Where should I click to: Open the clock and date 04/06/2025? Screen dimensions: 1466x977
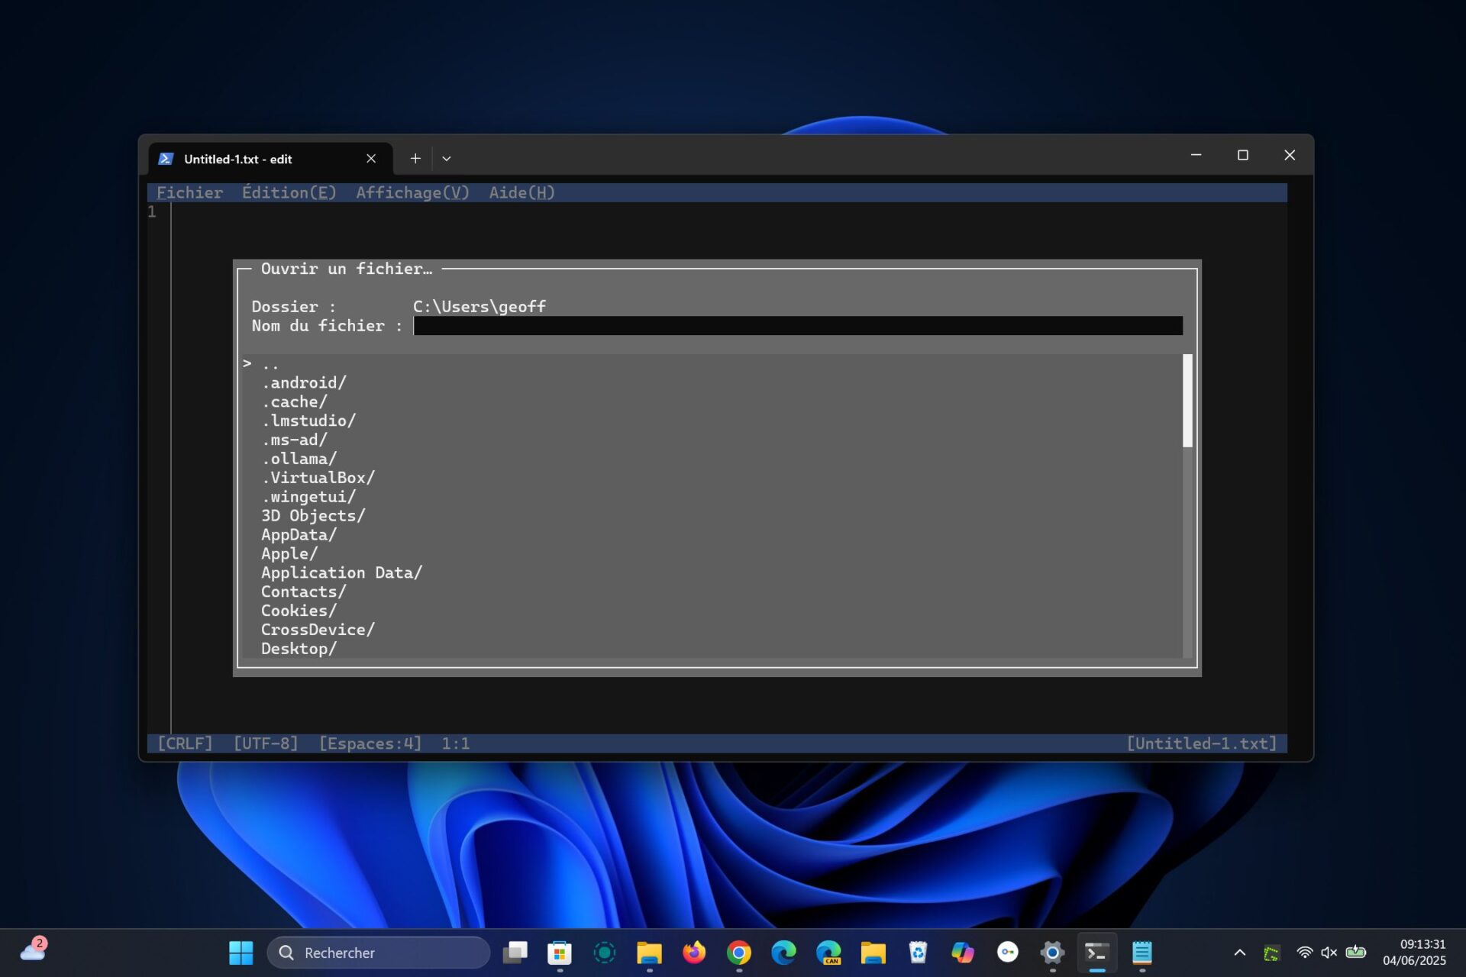coord(1414,953)
